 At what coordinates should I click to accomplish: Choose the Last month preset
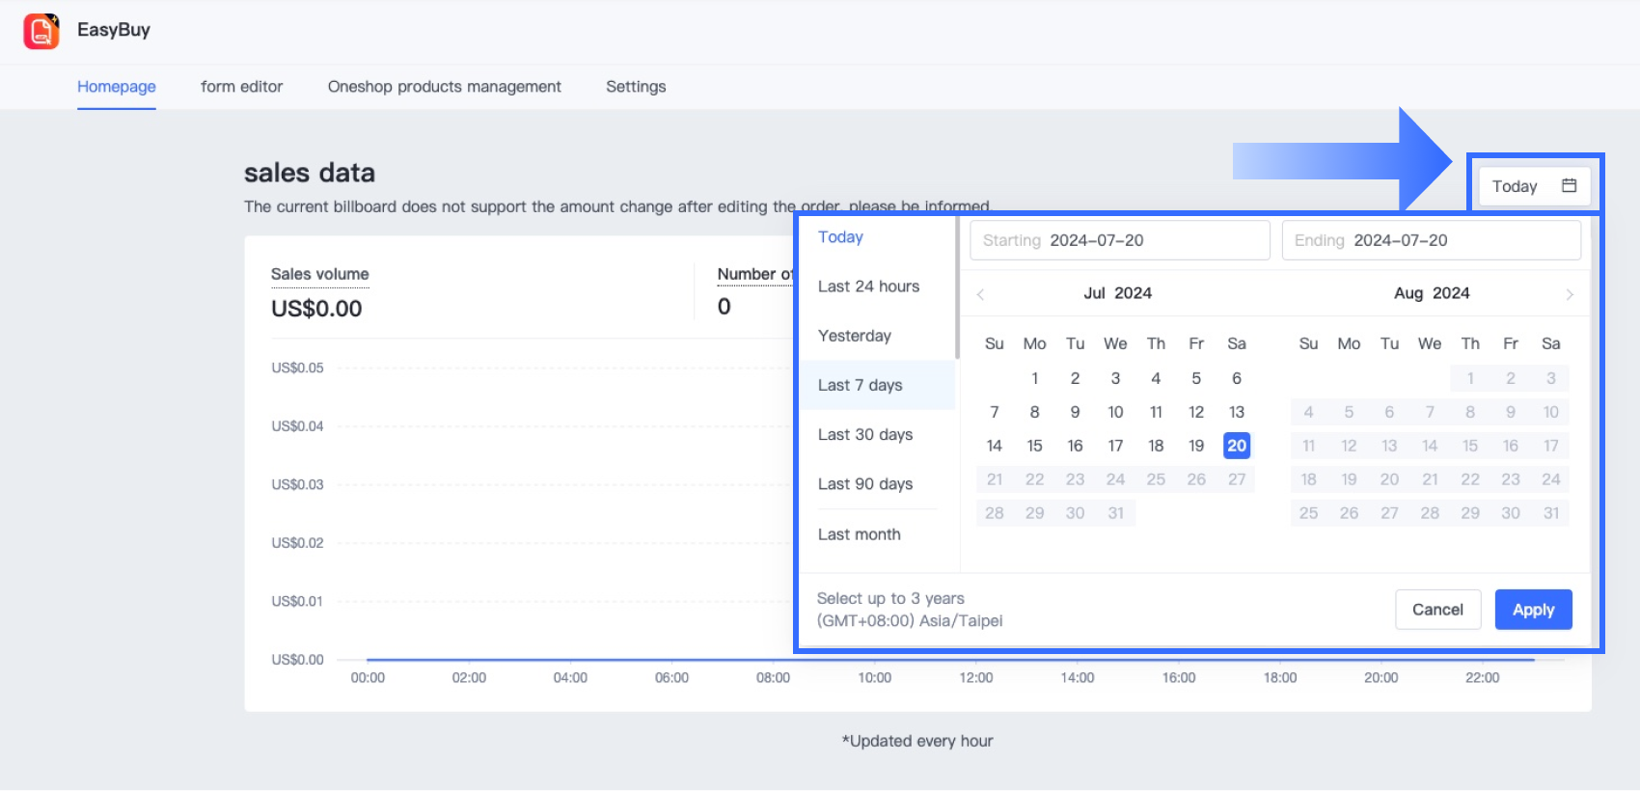[860, 534]
